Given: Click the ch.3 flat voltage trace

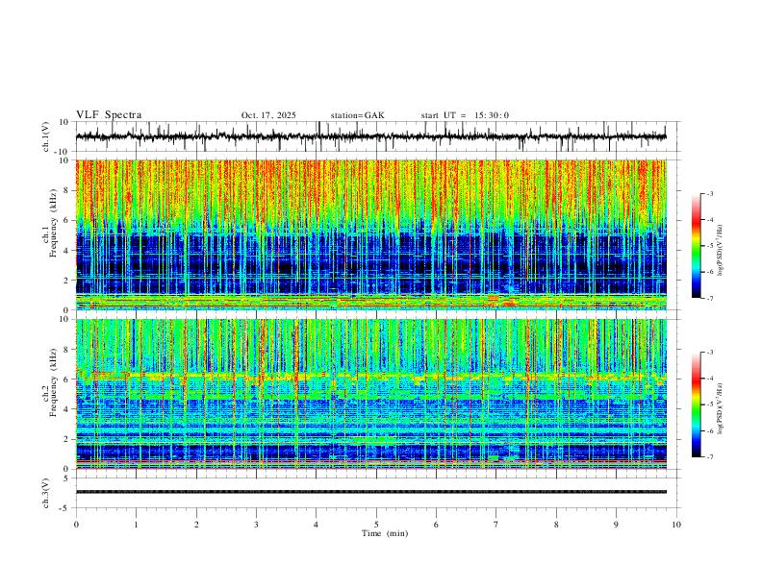Looking at the screenshot, I should pos(370,492).
